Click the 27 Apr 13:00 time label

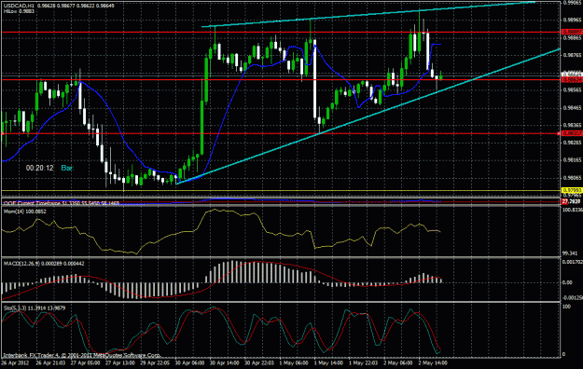point(120,362)
